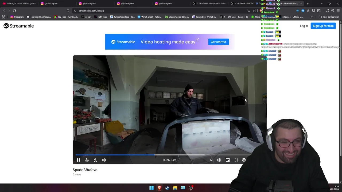Open the Shazam extension icon
342x192 pixels.
tap(303, 11)
